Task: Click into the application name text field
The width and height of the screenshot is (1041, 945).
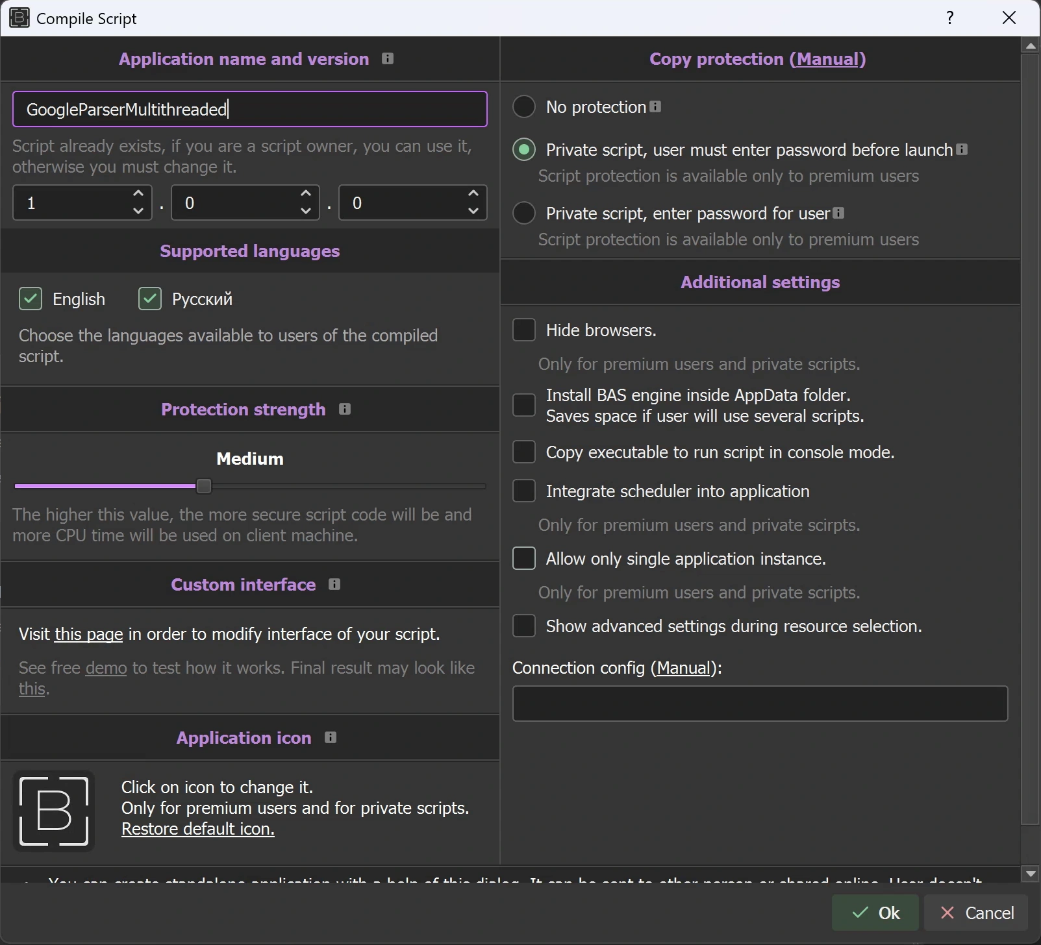Action: (250, 109)
